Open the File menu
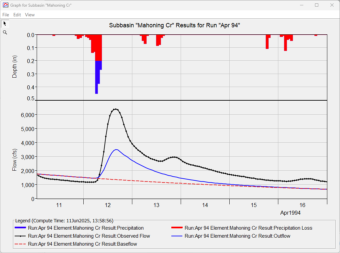 pyautogui.click(x=6, y=15)
